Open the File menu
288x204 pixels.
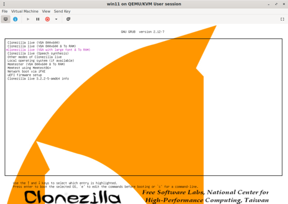click(x=5, y=11)
